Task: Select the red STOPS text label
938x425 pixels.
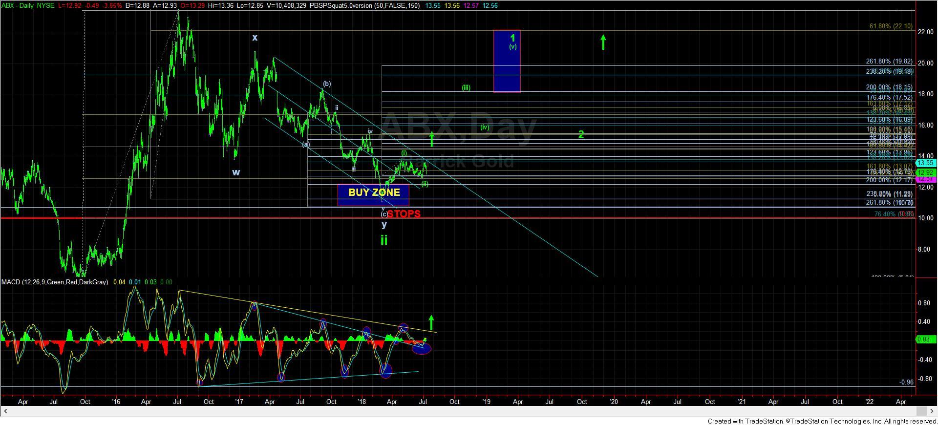Action: (x=404, y=214)
